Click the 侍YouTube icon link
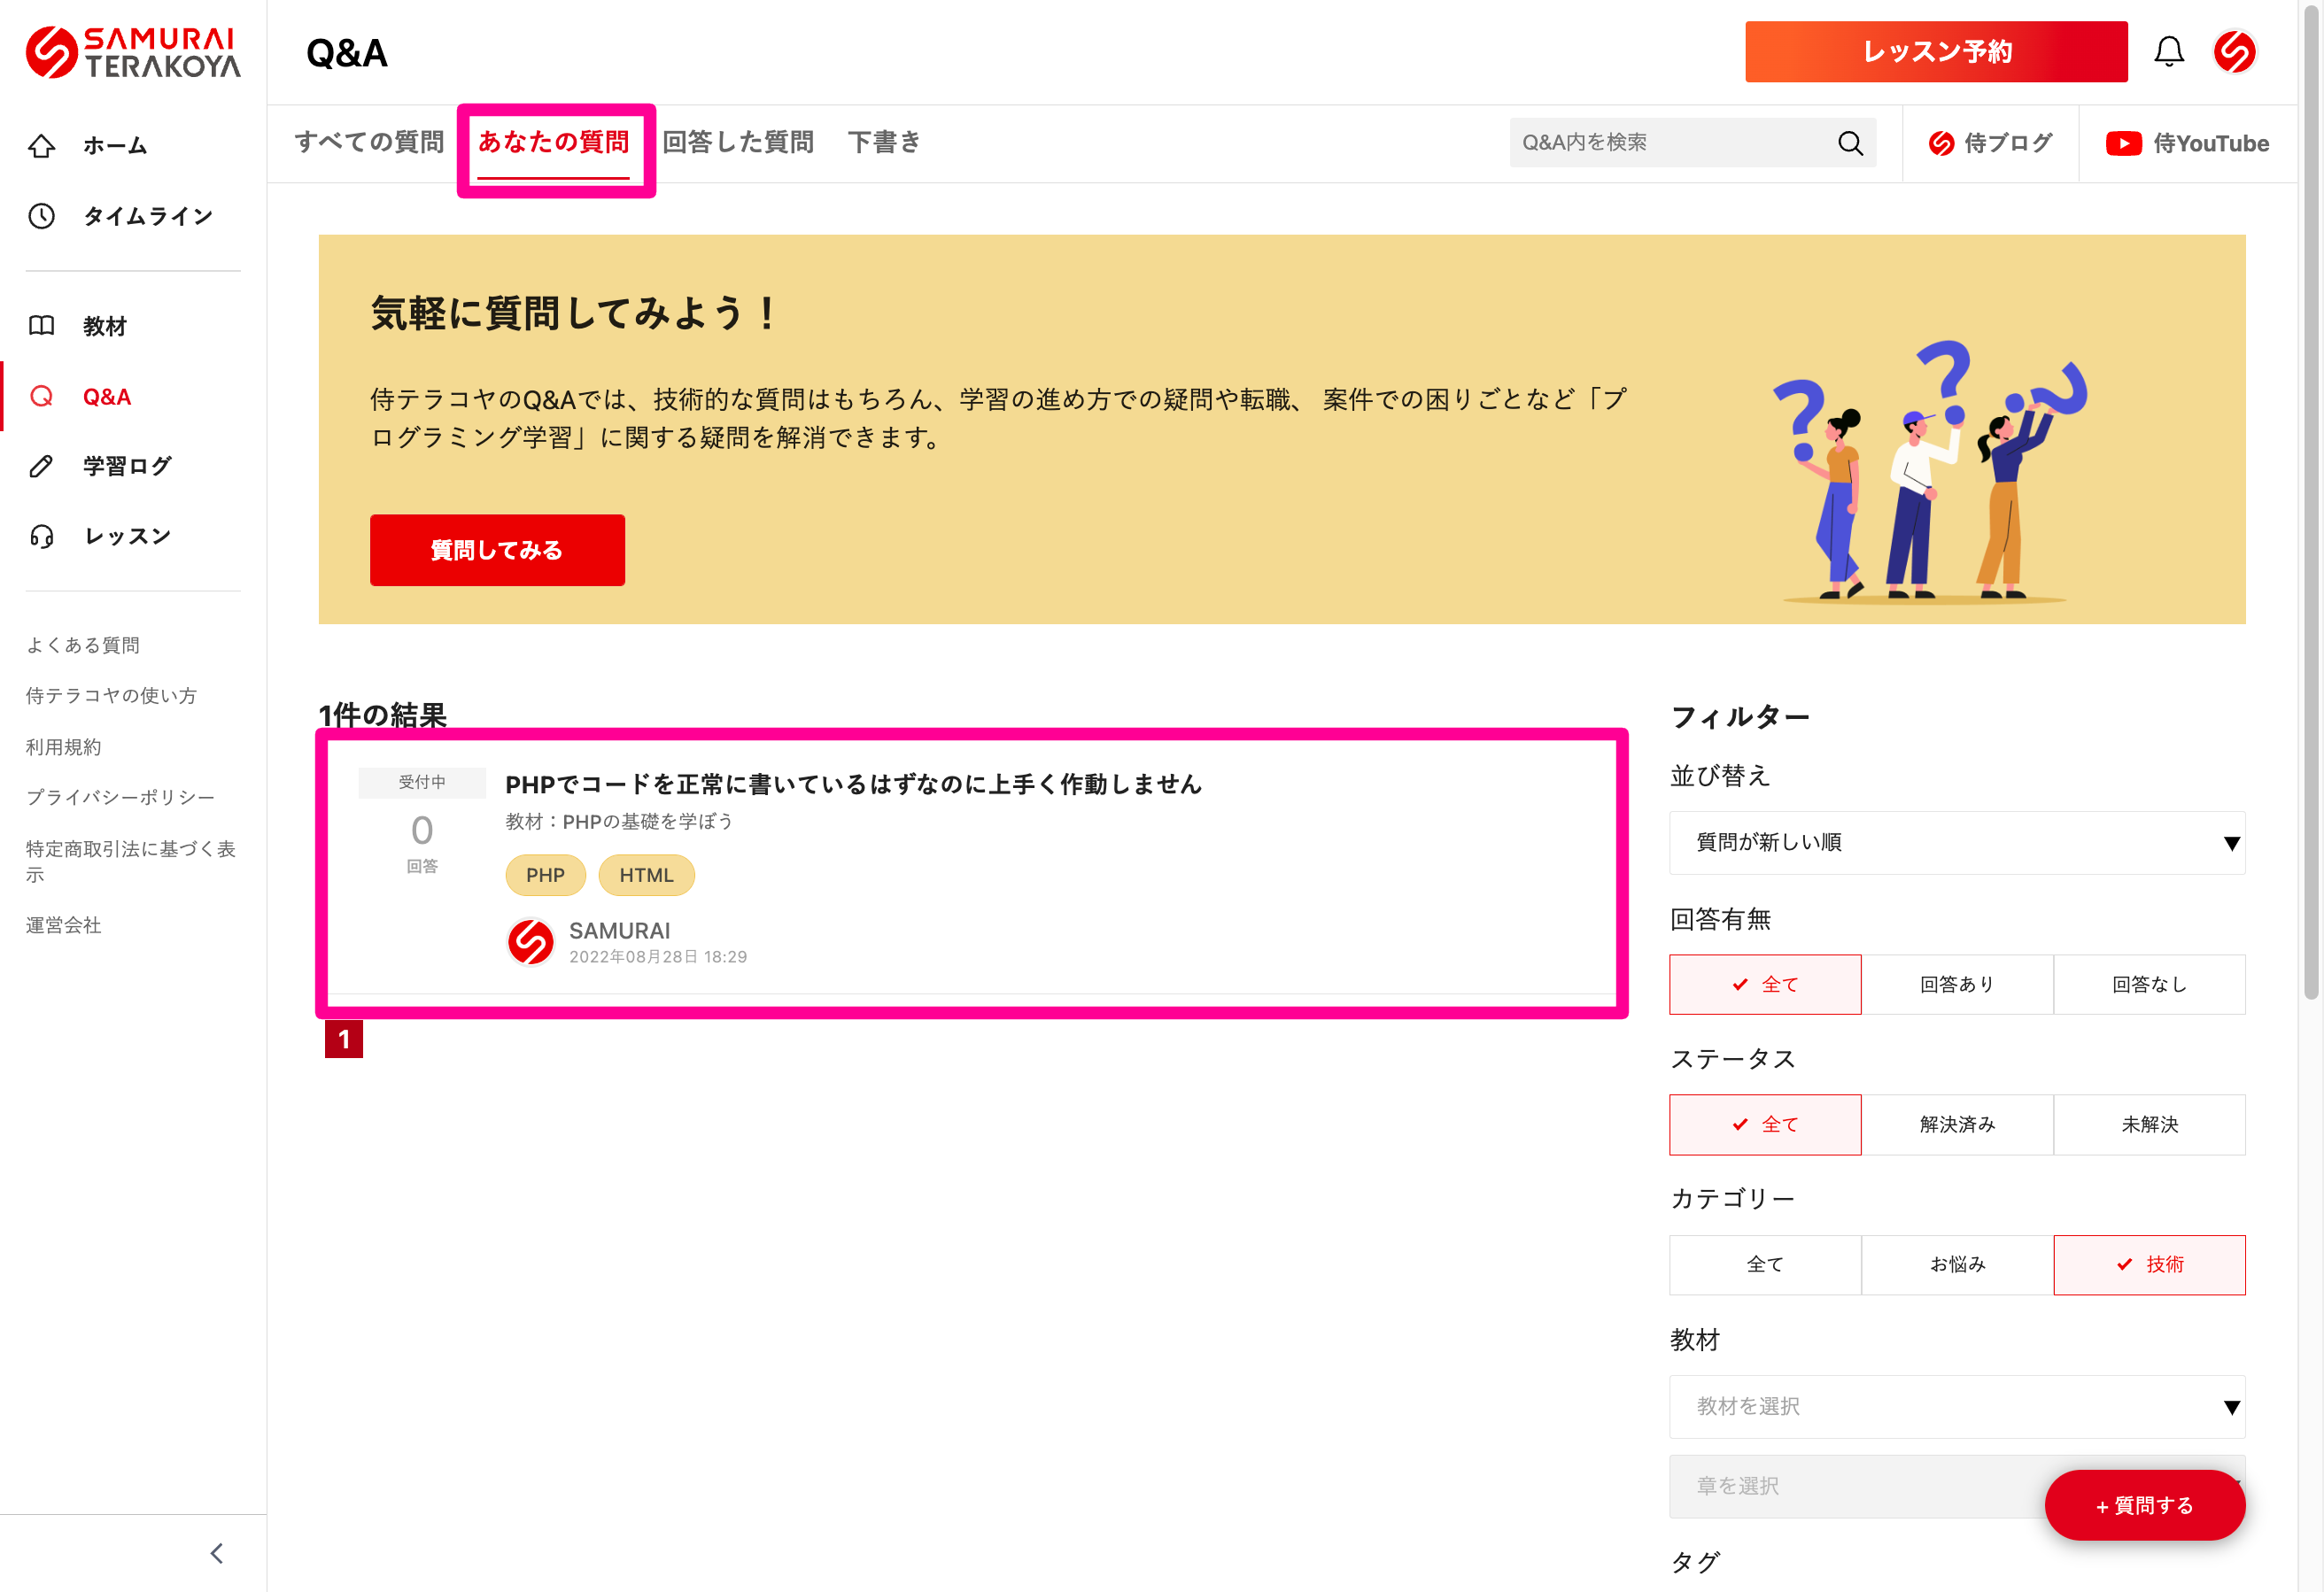The height and width of the screenshot is (1592, 2324). pos(2123,143)
